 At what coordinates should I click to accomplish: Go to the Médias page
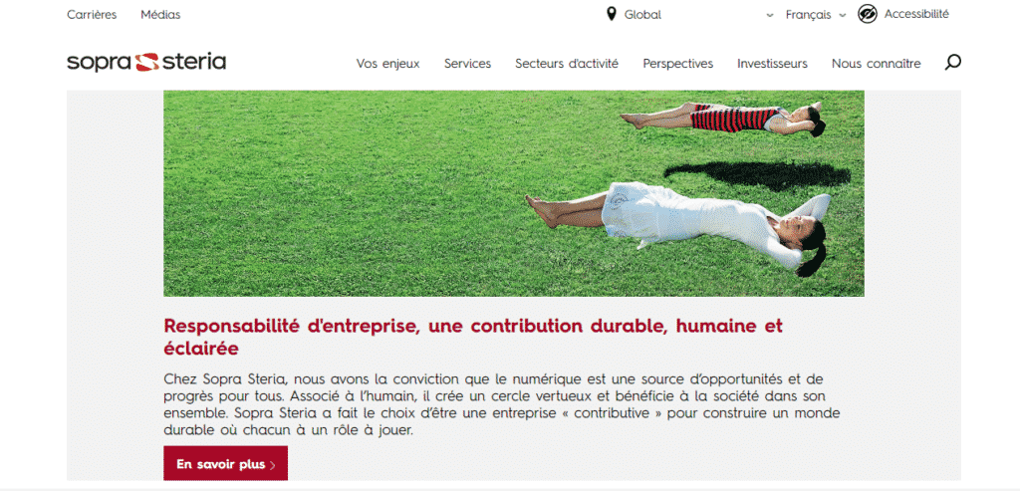click(x=160, y=14)
